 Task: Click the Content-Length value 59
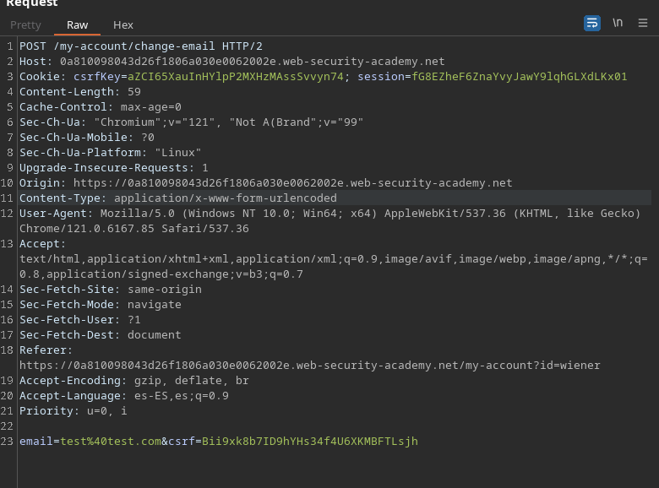tap(134, 92)
